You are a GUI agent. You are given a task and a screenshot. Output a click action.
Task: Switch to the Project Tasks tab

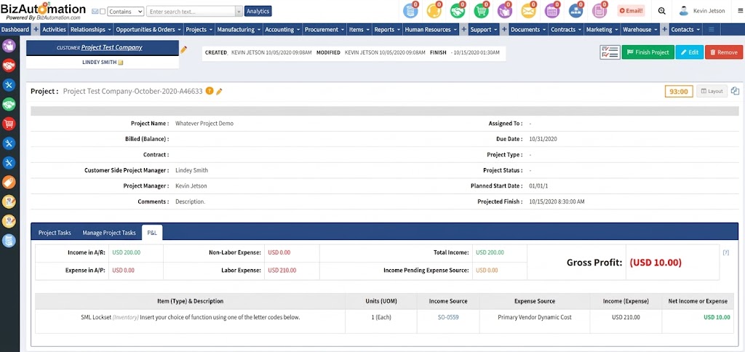tap(55, 233)
